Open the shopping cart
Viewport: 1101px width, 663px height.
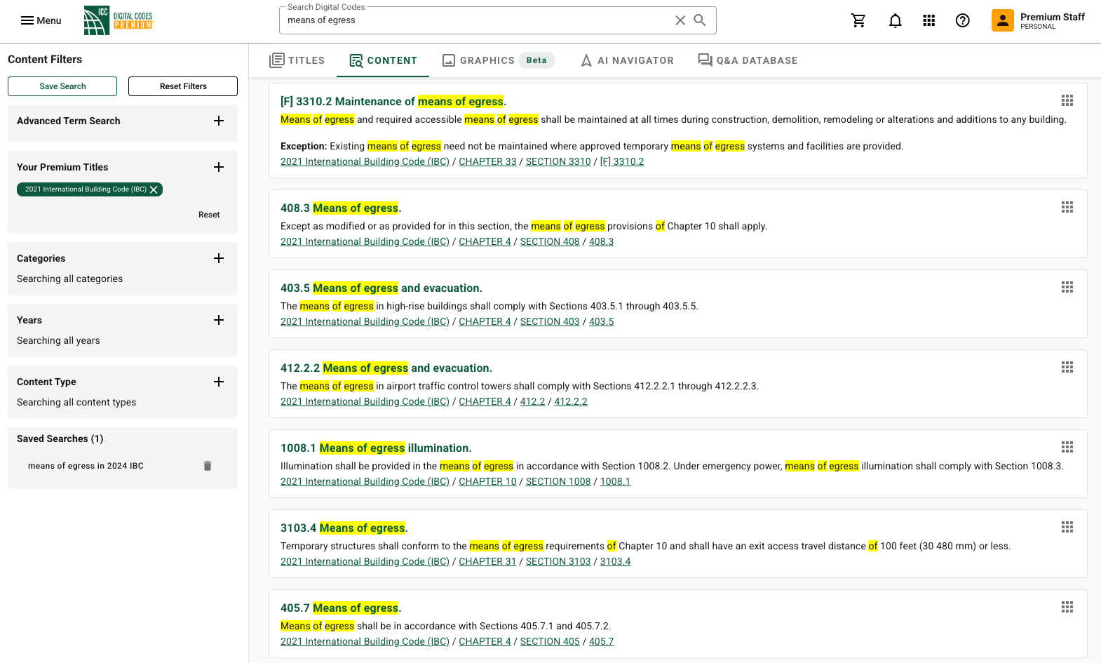point(858,20)
